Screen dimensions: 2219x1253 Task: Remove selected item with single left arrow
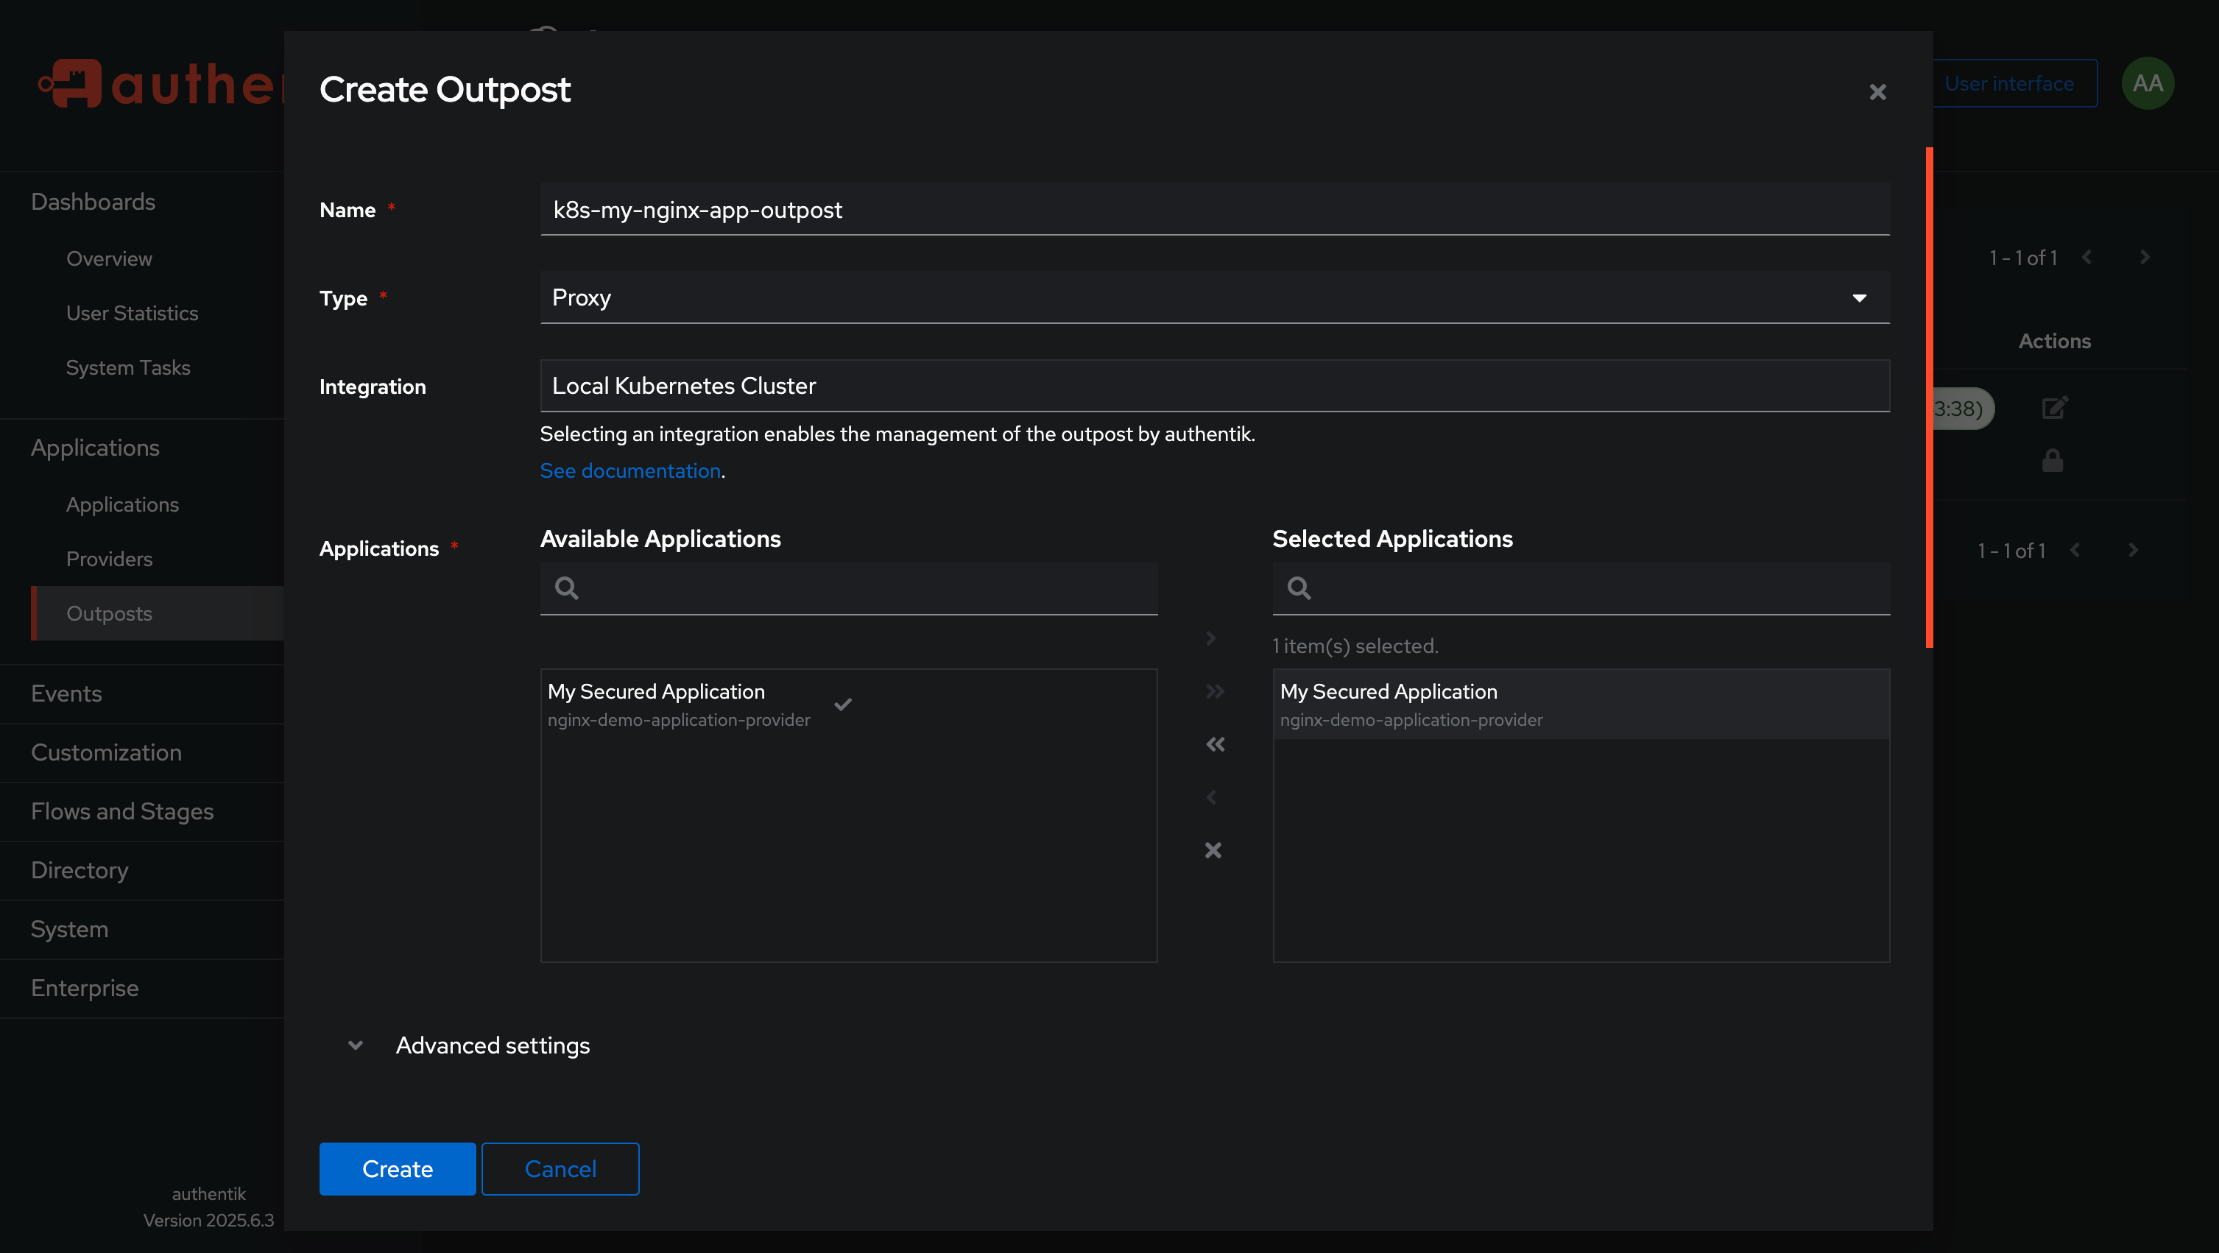[1211, 797]
